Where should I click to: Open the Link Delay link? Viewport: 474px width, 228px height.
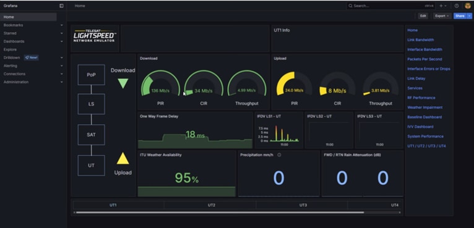point(416,78)
